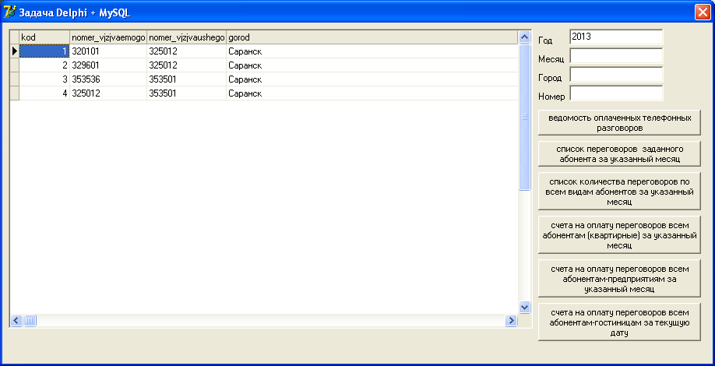Click the row selector for row 4
Viewport: 715px width, 366px height.
15,93
